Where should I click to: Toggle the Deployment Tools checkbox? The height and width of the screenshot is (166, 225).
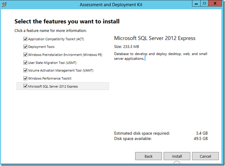(x=25, y=47)
